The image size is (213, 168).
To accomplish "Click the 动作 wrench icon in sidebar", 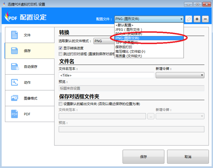I will point(15,82).
